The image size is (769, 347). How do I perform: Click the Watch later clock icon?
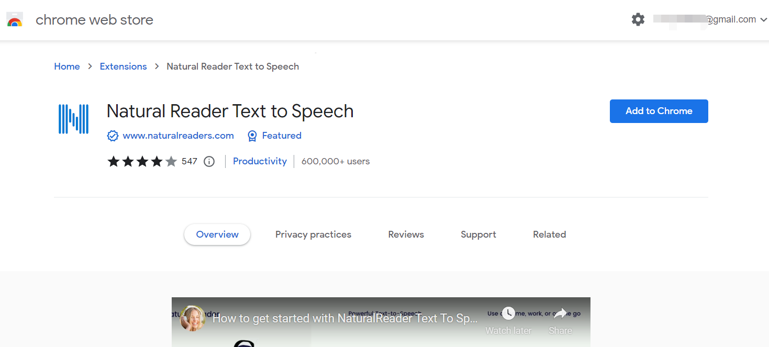point(508,314)
